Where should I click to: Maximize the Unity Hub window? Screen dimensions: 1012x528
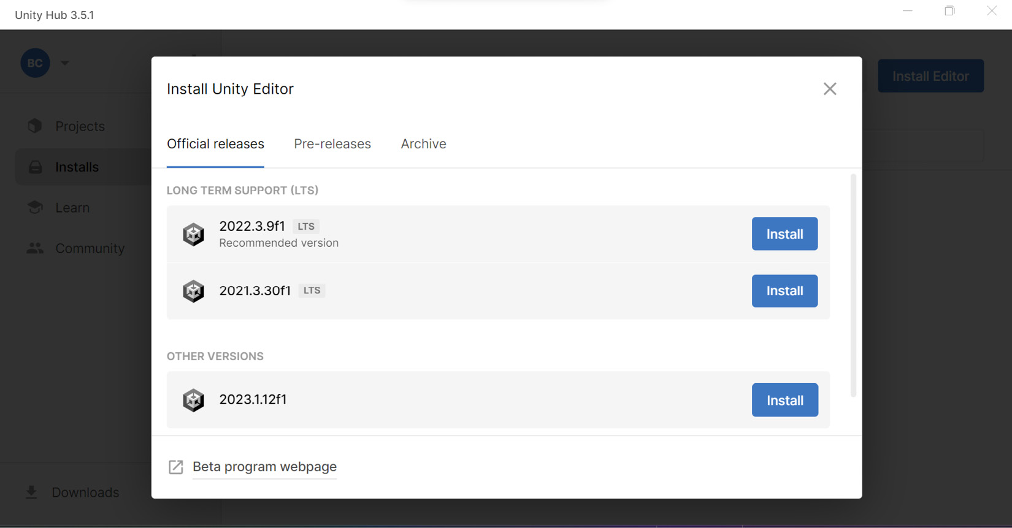[x=949, y=11]
